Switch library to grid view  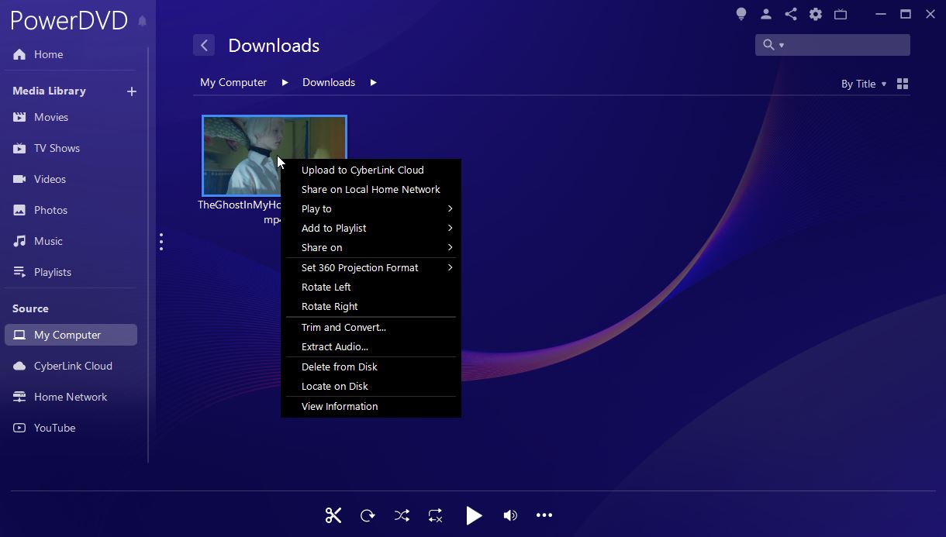(x=902, y=83)
